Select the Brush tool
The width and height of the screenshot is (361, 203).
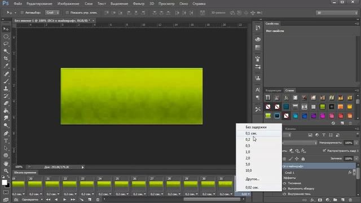coord(6,81)
